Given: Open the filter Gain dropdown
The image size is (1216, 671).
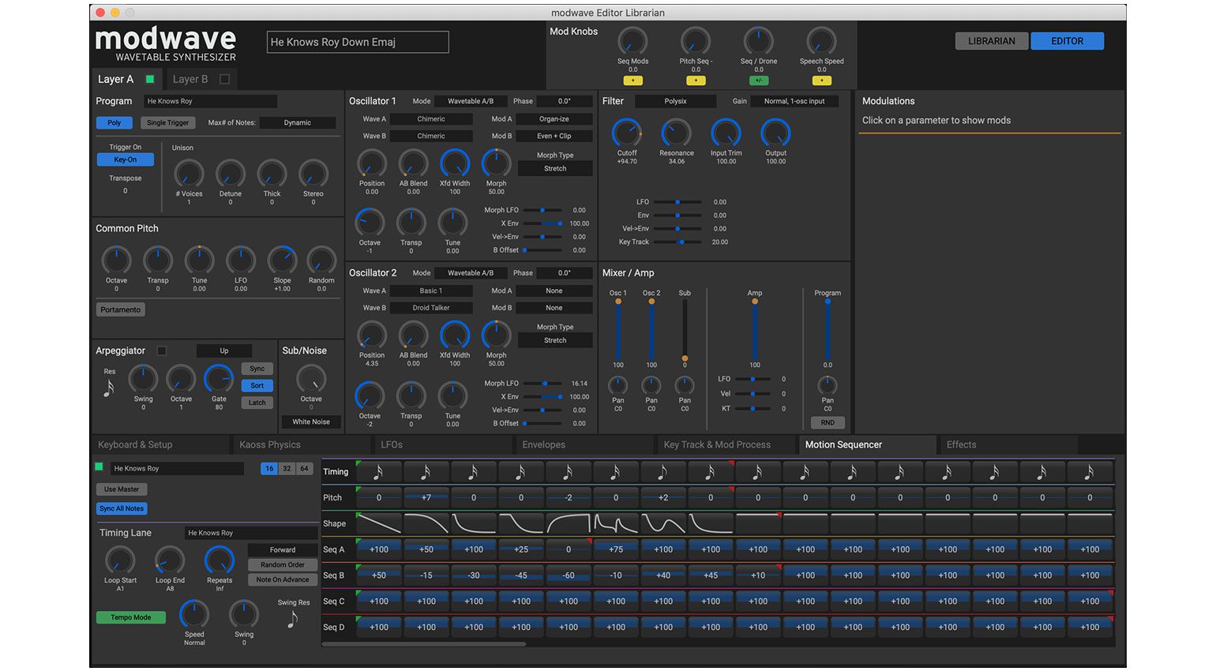Looking at the screenshot, I should [794, 101].
